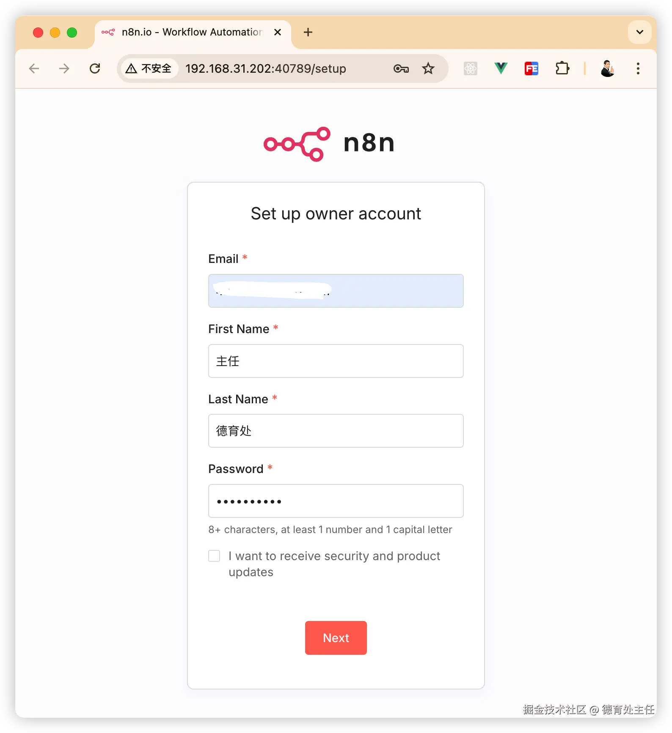Open the React devtools extension icon
Image resolution: width=672 pixels, height=733 pixels.
tap(470, 68)
